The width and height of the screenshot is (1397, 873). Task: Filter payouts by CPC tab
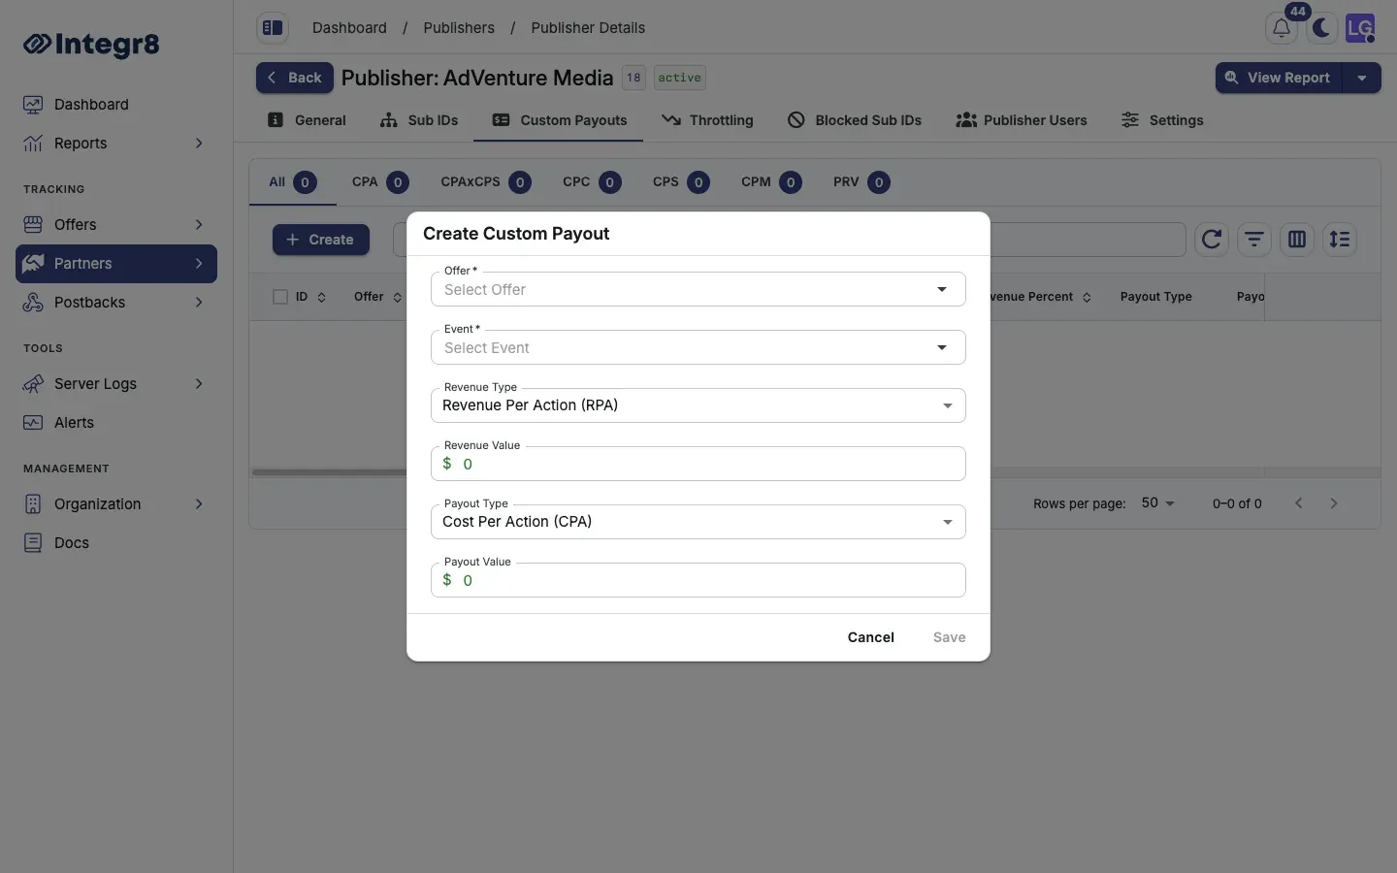point(592,182)
